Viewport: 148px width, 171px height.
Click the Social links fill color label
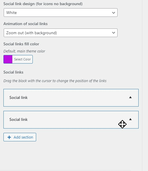click(21, 44)
